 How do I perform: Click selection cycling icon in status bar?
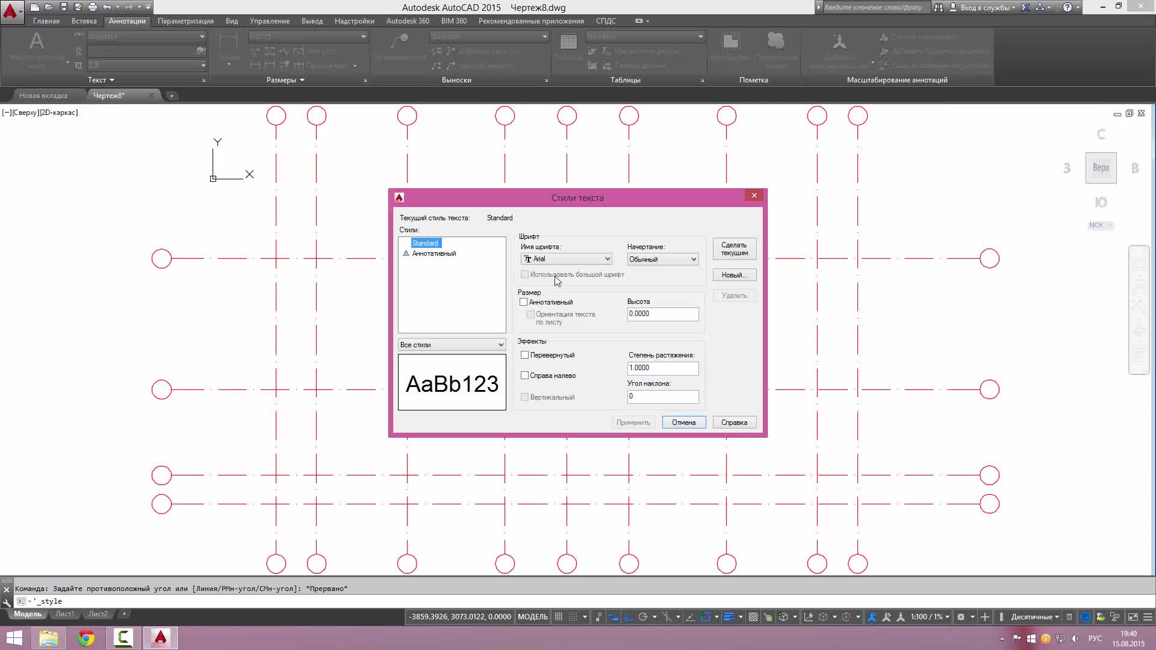click(768, 617)
